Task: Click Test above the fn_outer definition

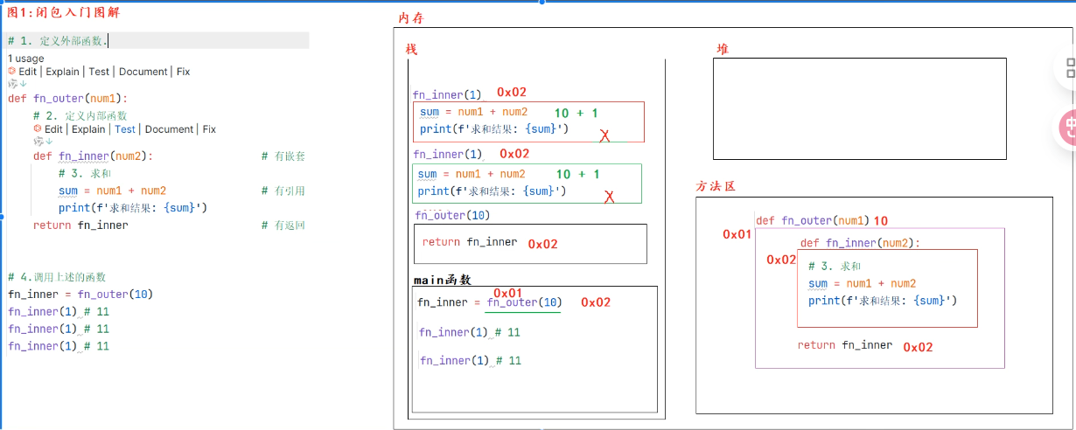Action: click(x=99, y=72)
